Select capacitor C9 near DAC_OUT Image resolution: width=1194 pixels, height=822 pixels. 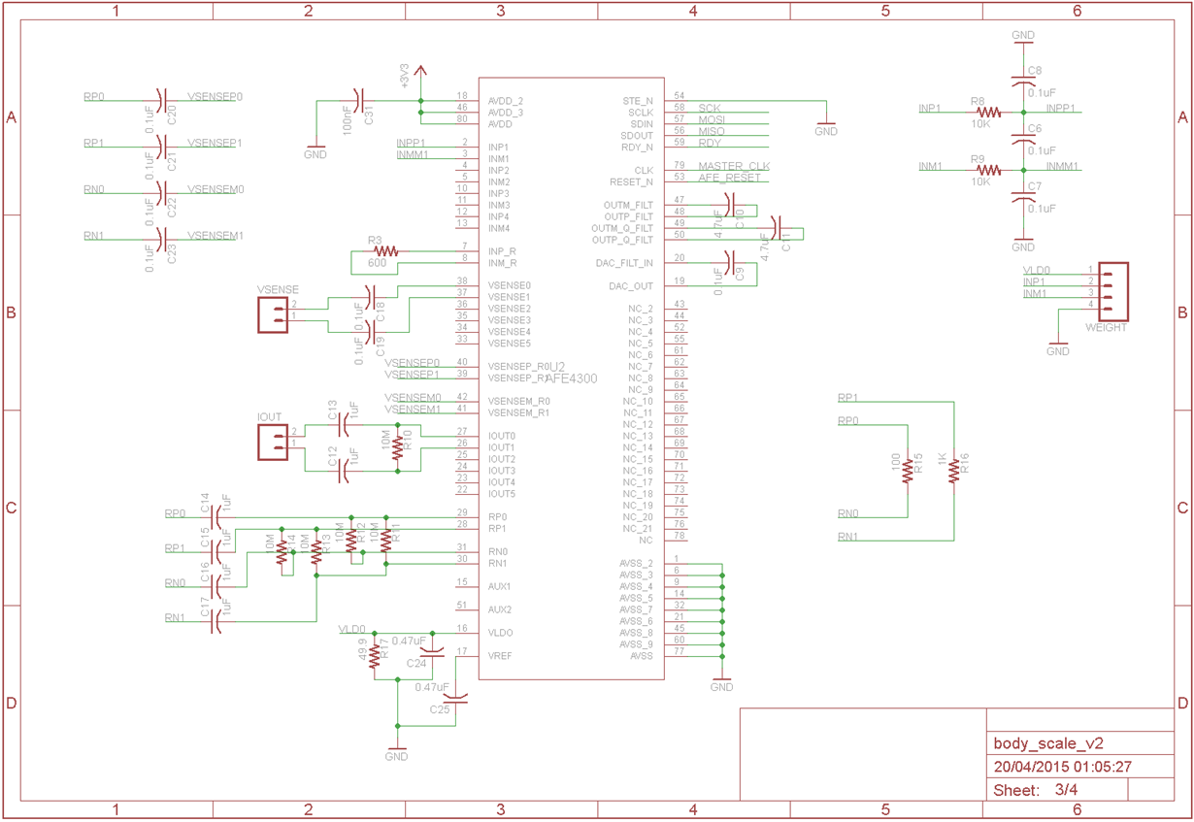pyautogui.click(x=731, y=263)
